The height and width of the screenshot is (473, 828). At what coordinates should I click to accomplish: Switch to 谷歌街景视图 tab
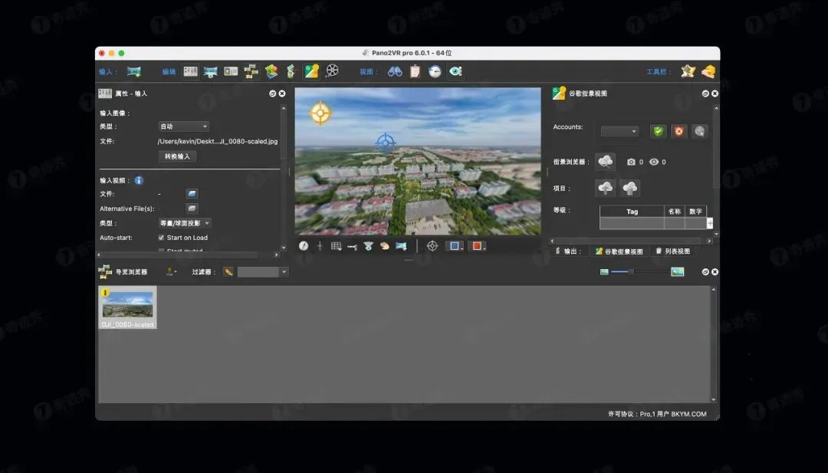[619, 251]
